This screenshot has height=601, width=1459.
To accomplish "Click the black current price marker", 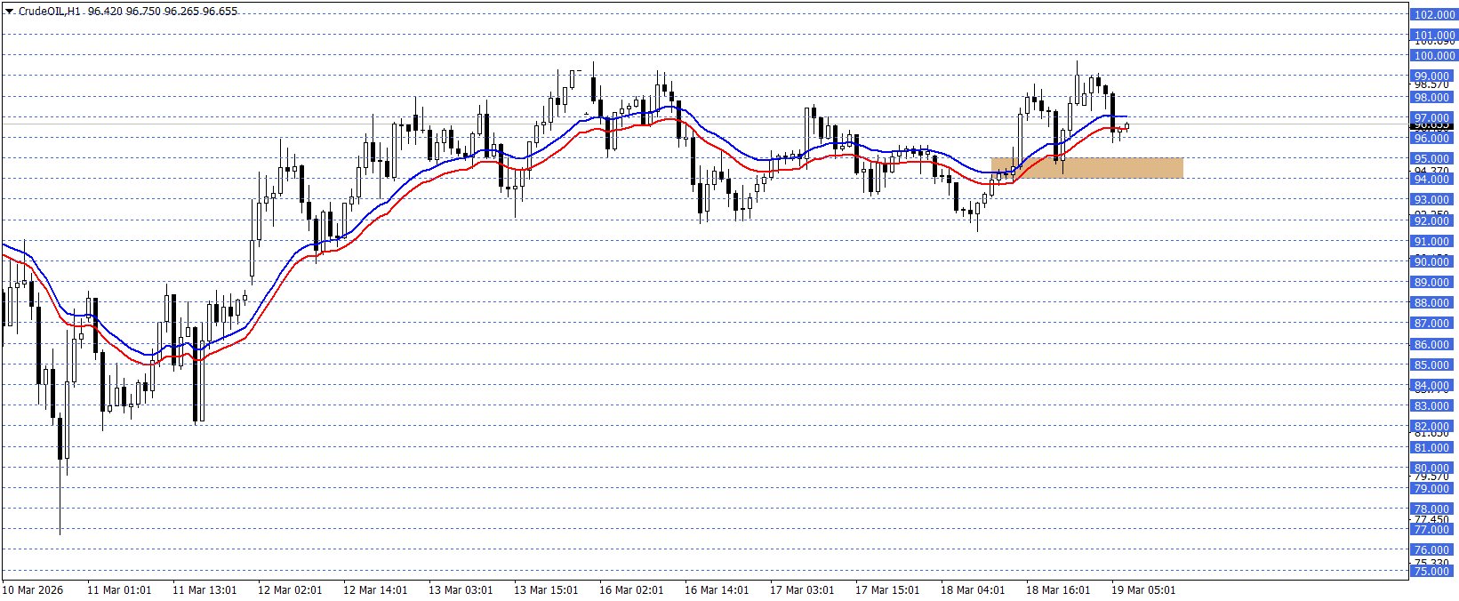I will 1433,126.
